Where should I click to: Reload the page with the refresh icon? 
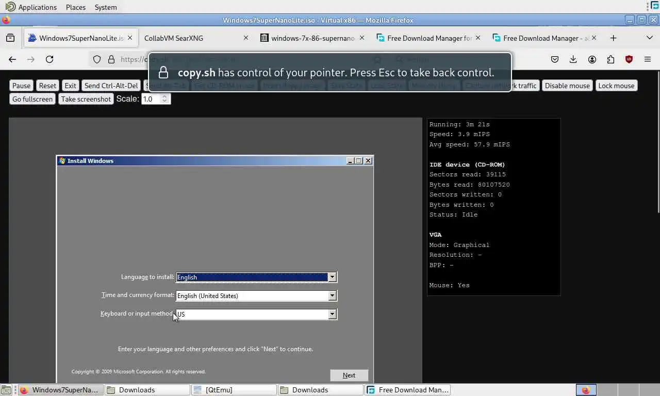[49, 59]
